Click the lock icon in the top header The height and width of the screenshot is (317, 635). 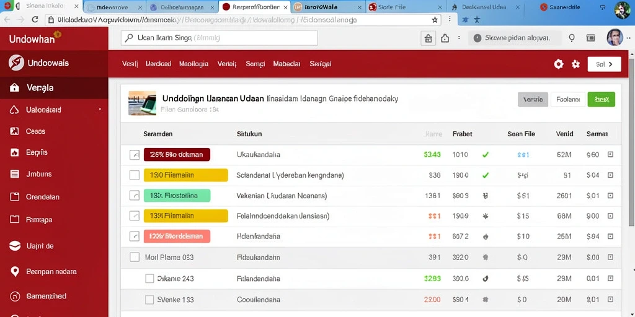[x=428, y=38]
